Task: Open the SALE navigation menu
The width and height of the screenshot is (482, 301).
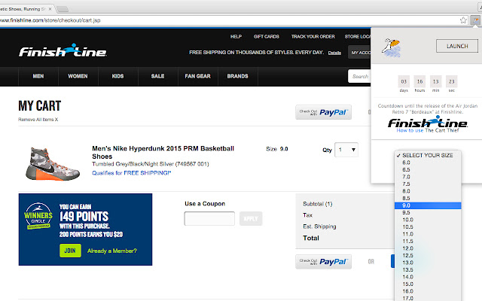Action: click(x=157, y=76)
